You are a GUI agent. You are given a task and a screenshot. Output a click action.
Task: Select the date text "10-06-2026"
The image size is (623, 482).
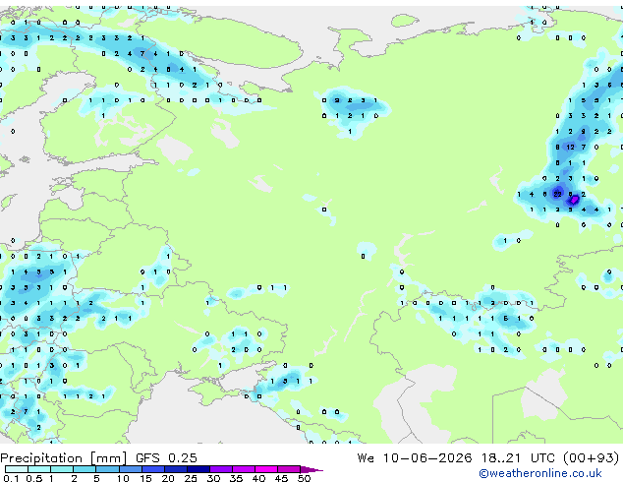[427, 457]
